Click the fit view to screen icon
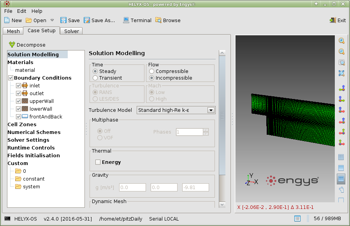This screenshot has height=226, width=350. [341, 73]
